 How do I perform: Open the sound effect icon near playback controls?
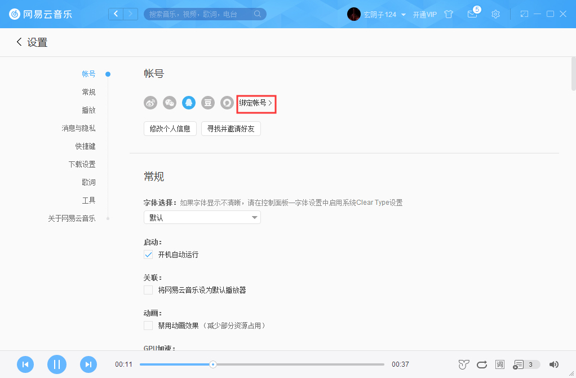[x=463, y=364]
